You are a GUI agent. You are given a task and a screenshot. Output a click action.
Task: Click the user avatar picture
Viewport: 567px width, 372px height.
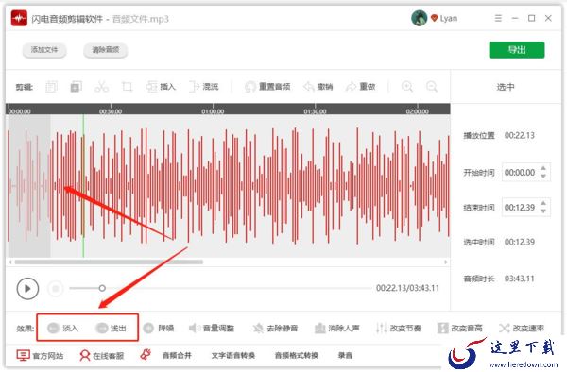[x=419, y=18]
